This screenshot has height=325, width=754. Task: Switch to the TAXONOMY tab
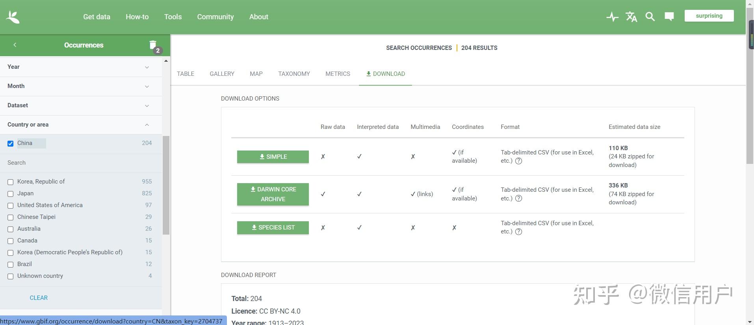pyautogui.click(x=294, y=74)
